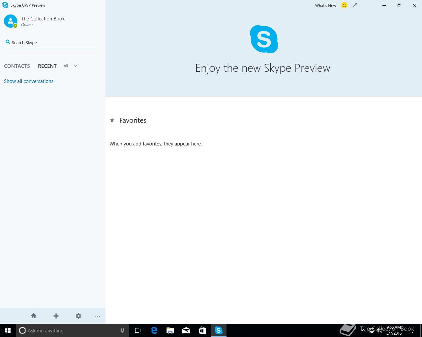This screenshot has width=422, height=337.
Task: Open Task View on the taskbar
Action: point(137,330)
